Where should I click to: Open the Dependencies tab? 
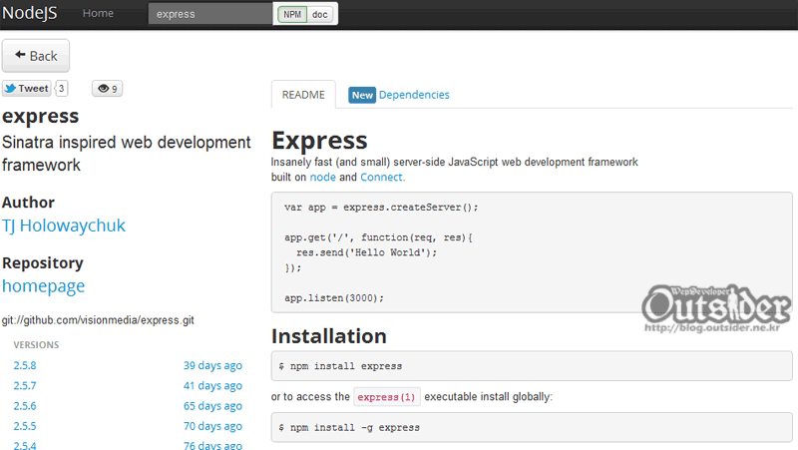[414, 95]
